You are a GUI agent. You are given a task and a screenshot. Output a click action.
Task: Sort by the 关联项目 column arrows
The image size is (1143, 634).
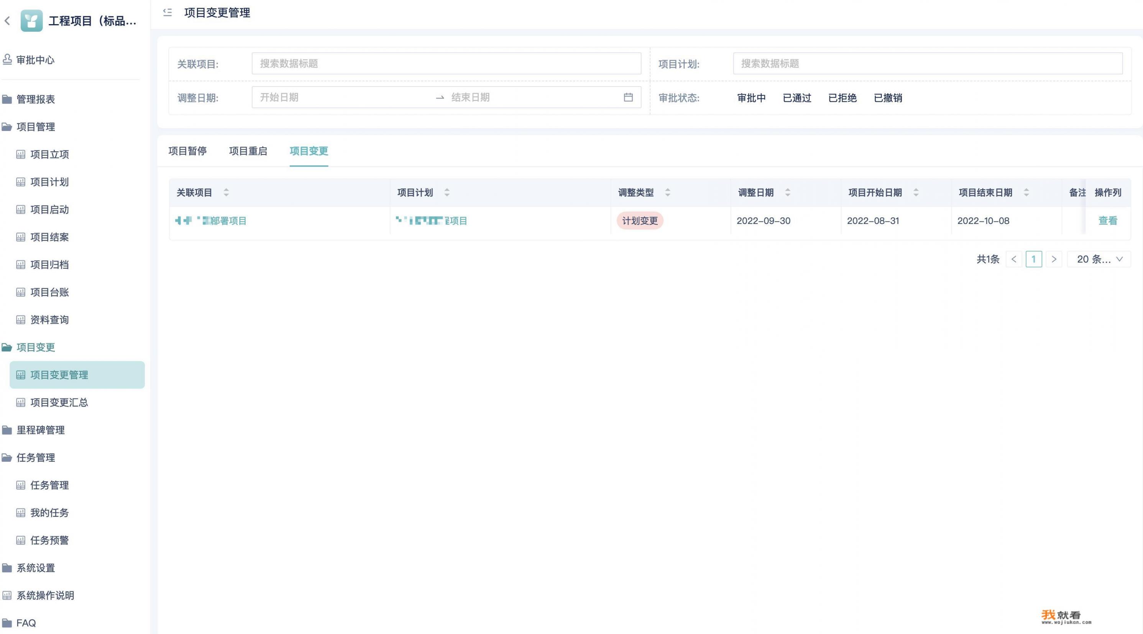226,192
